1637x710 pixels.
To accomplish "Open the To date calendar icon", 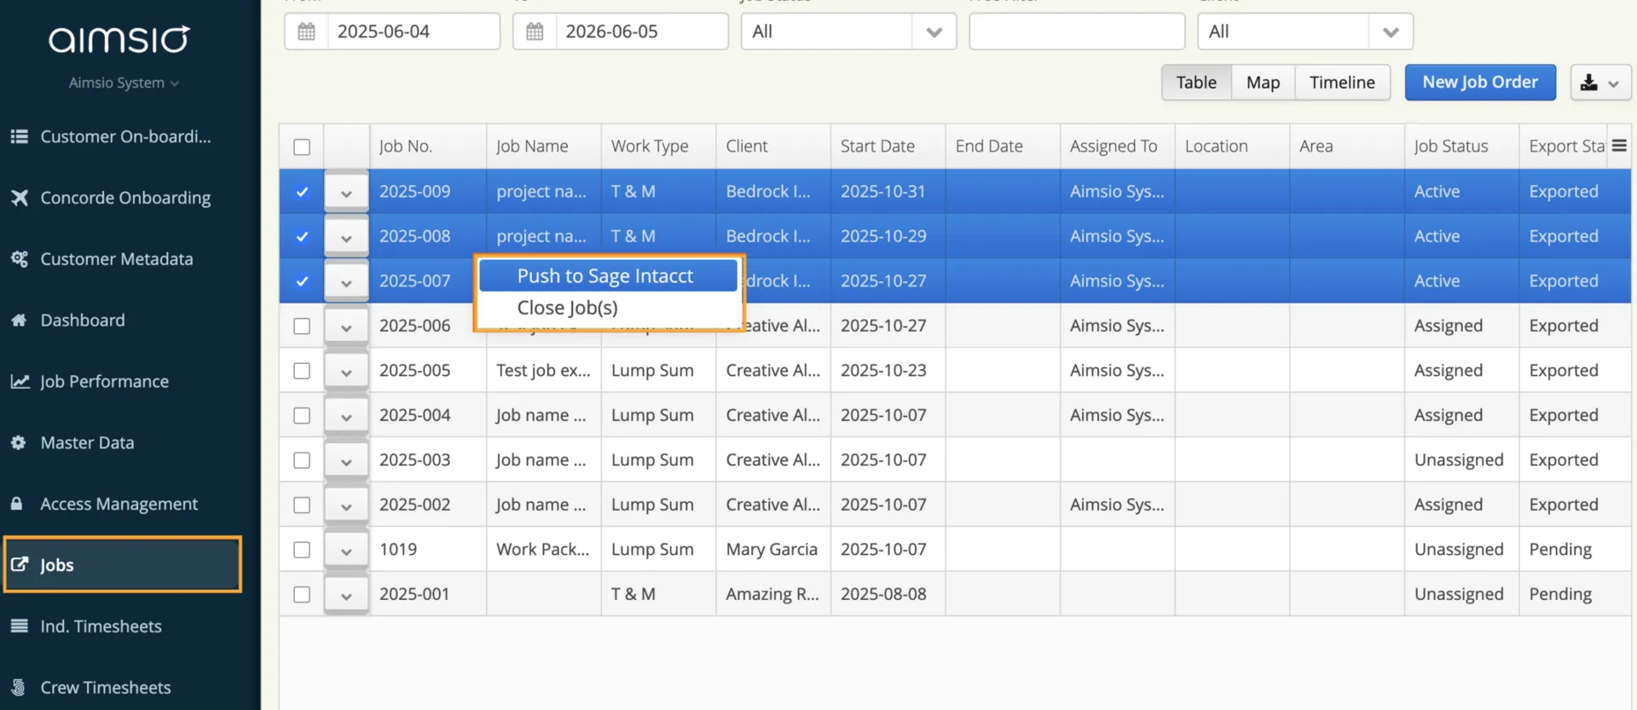I will (x=535, y=32).
